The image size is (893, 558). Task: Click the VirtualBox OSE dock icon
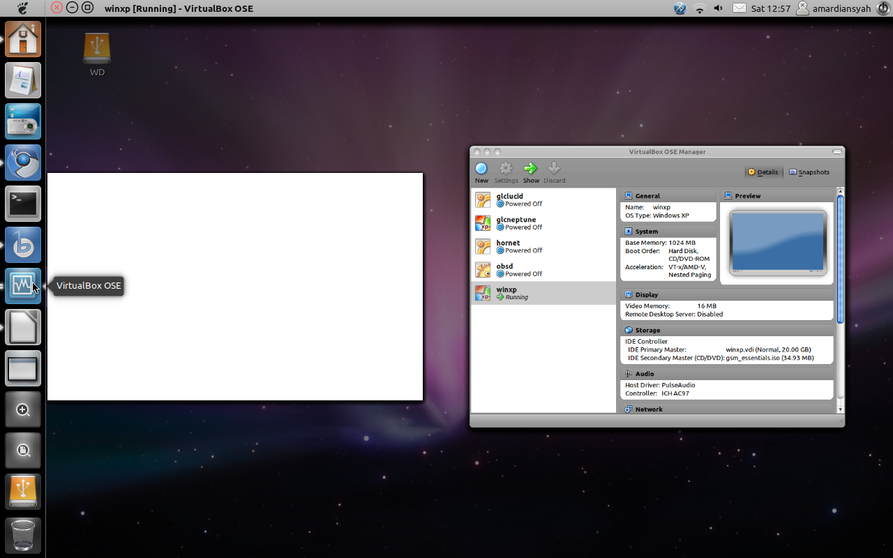tap(23, 286)
